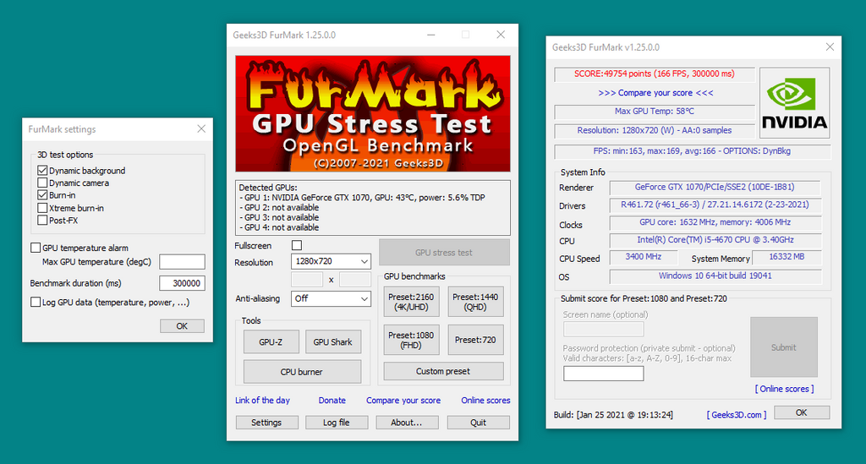Click the GPU 1: NVIDIA GeForce GTX 1070 line

[x=362, y=198]
